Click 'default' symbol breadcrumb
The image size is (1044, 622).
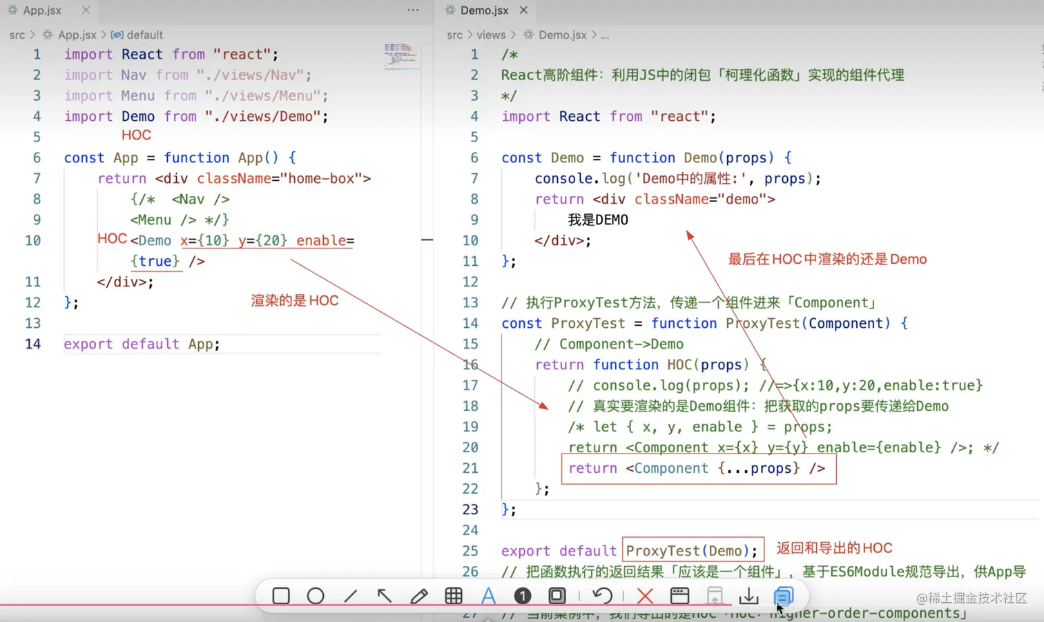pos(144,35)
